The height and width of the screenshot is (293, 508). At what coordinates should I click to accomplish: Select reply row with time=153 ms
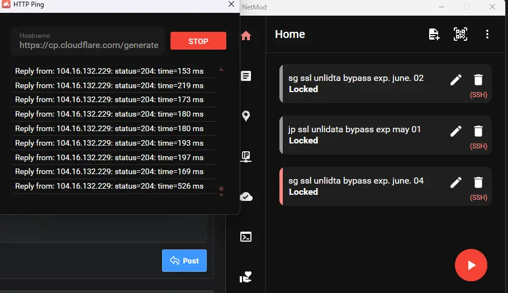[x=113, y=71]
